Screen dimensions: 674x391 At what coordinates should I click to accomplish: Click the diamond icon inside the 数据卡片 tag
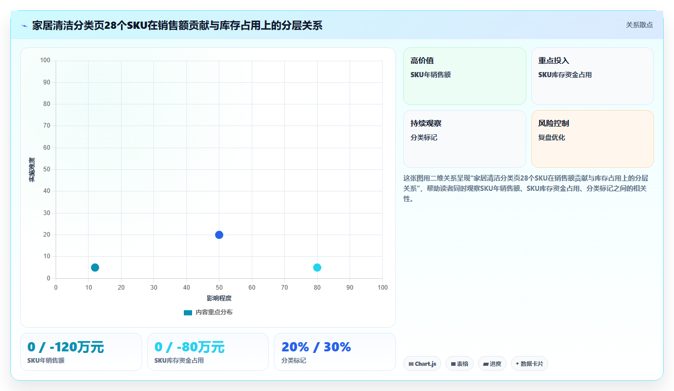(x=517, y=363)
